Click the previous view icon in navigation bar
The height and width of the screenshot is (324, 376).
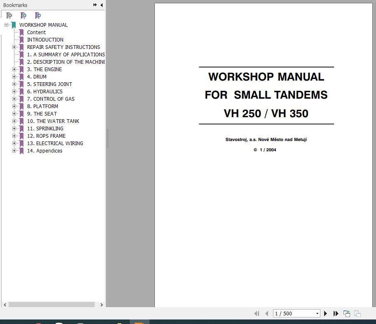pos(347,313)
